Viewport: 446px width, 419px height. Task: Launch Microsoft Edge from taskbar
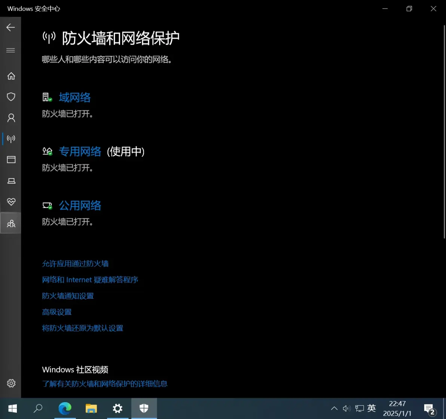pyautogui.click(x=65, y=409)
